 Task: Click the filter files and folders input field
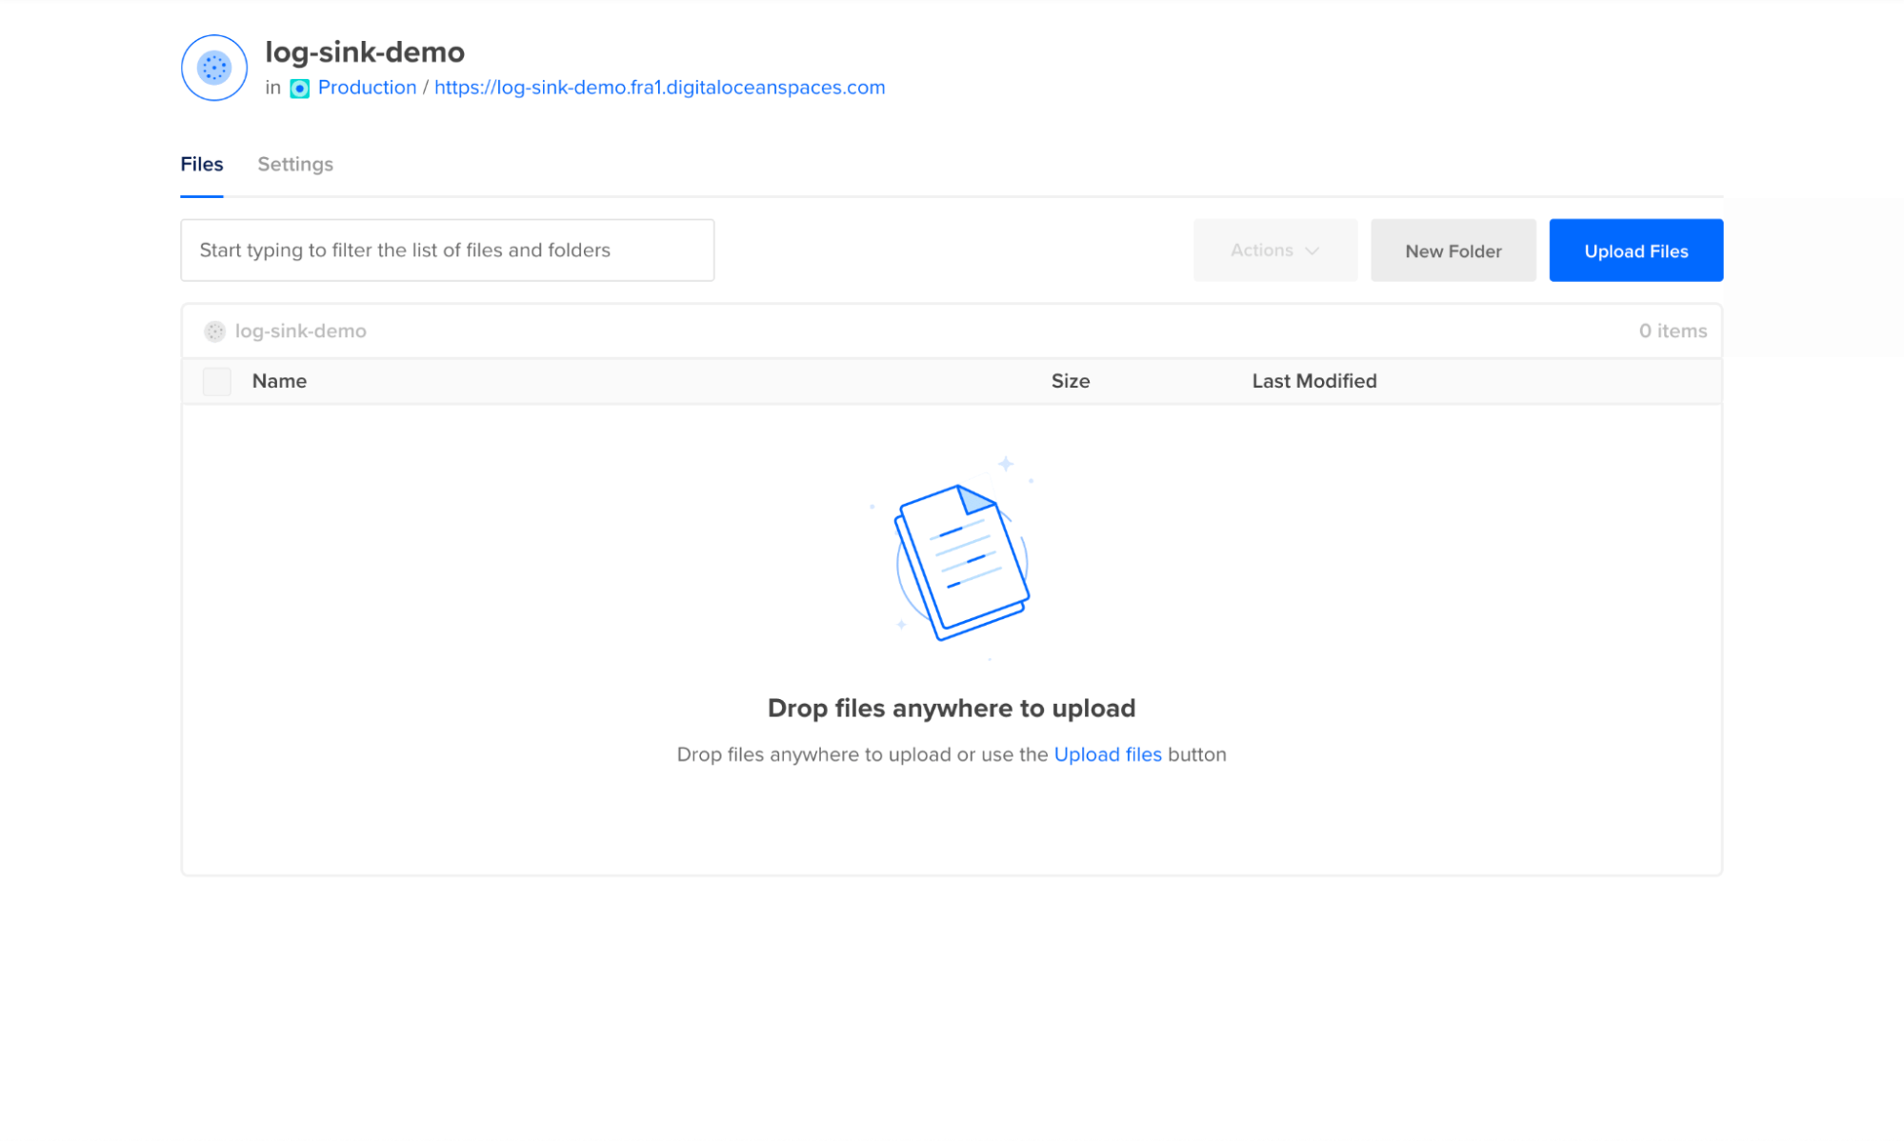point(447,250)
